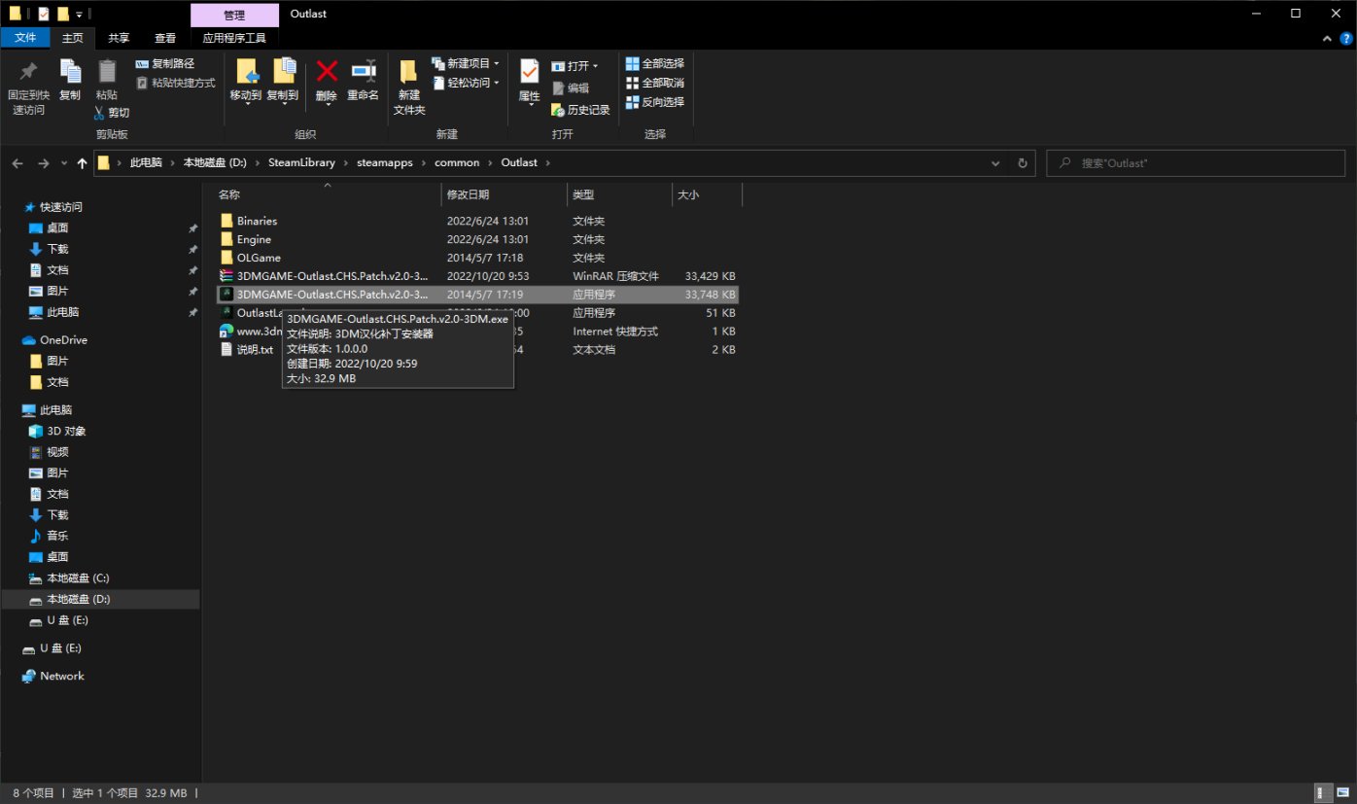Screen dimensions: 1357x804
Task: Refresh the current folder view
Action: pos(1022,163)
